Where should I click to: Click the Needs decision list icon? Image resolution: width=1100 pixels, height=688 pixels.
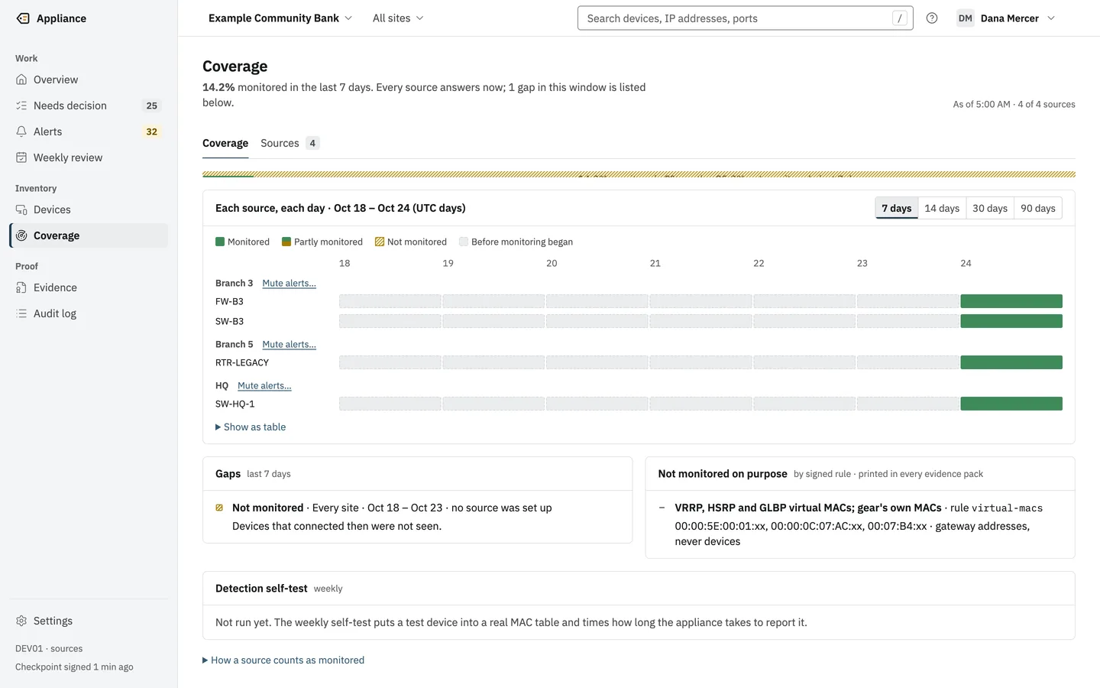[21, 105]
